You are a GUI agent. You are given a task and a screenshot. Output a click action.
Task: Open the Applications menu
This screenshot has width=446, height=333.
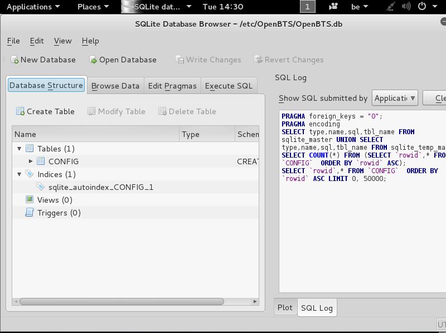point(33,7)
